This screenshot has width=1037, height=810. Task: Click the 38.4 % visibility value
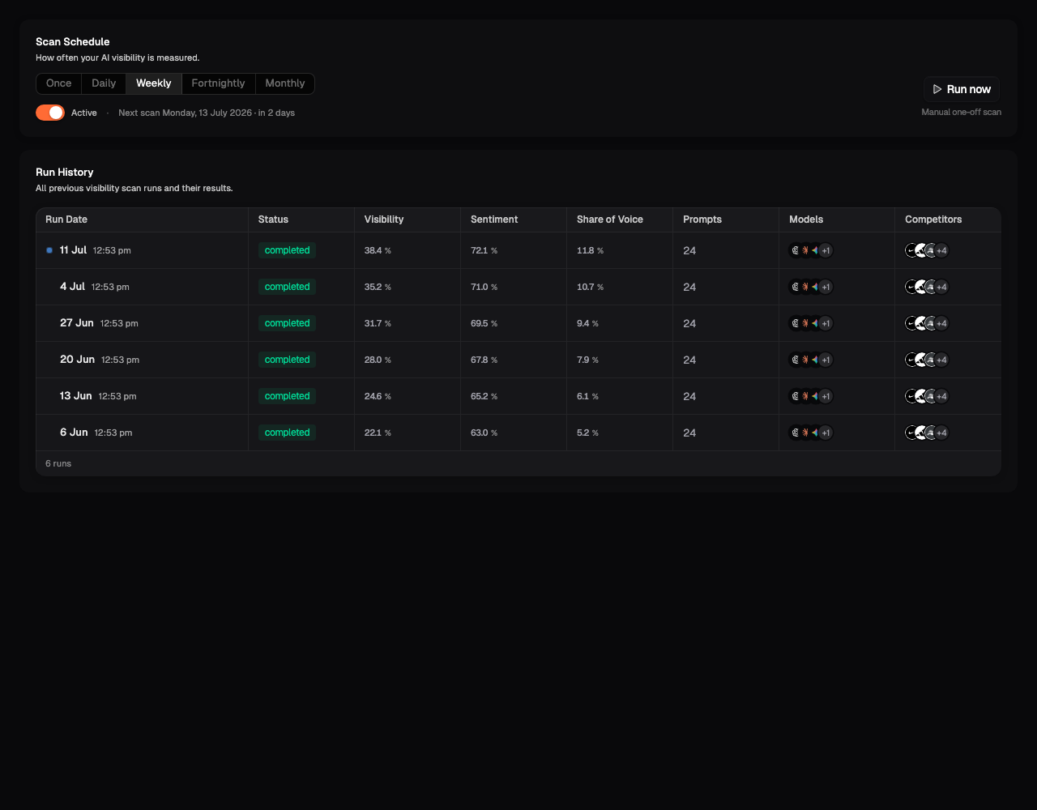click(378, 251)
